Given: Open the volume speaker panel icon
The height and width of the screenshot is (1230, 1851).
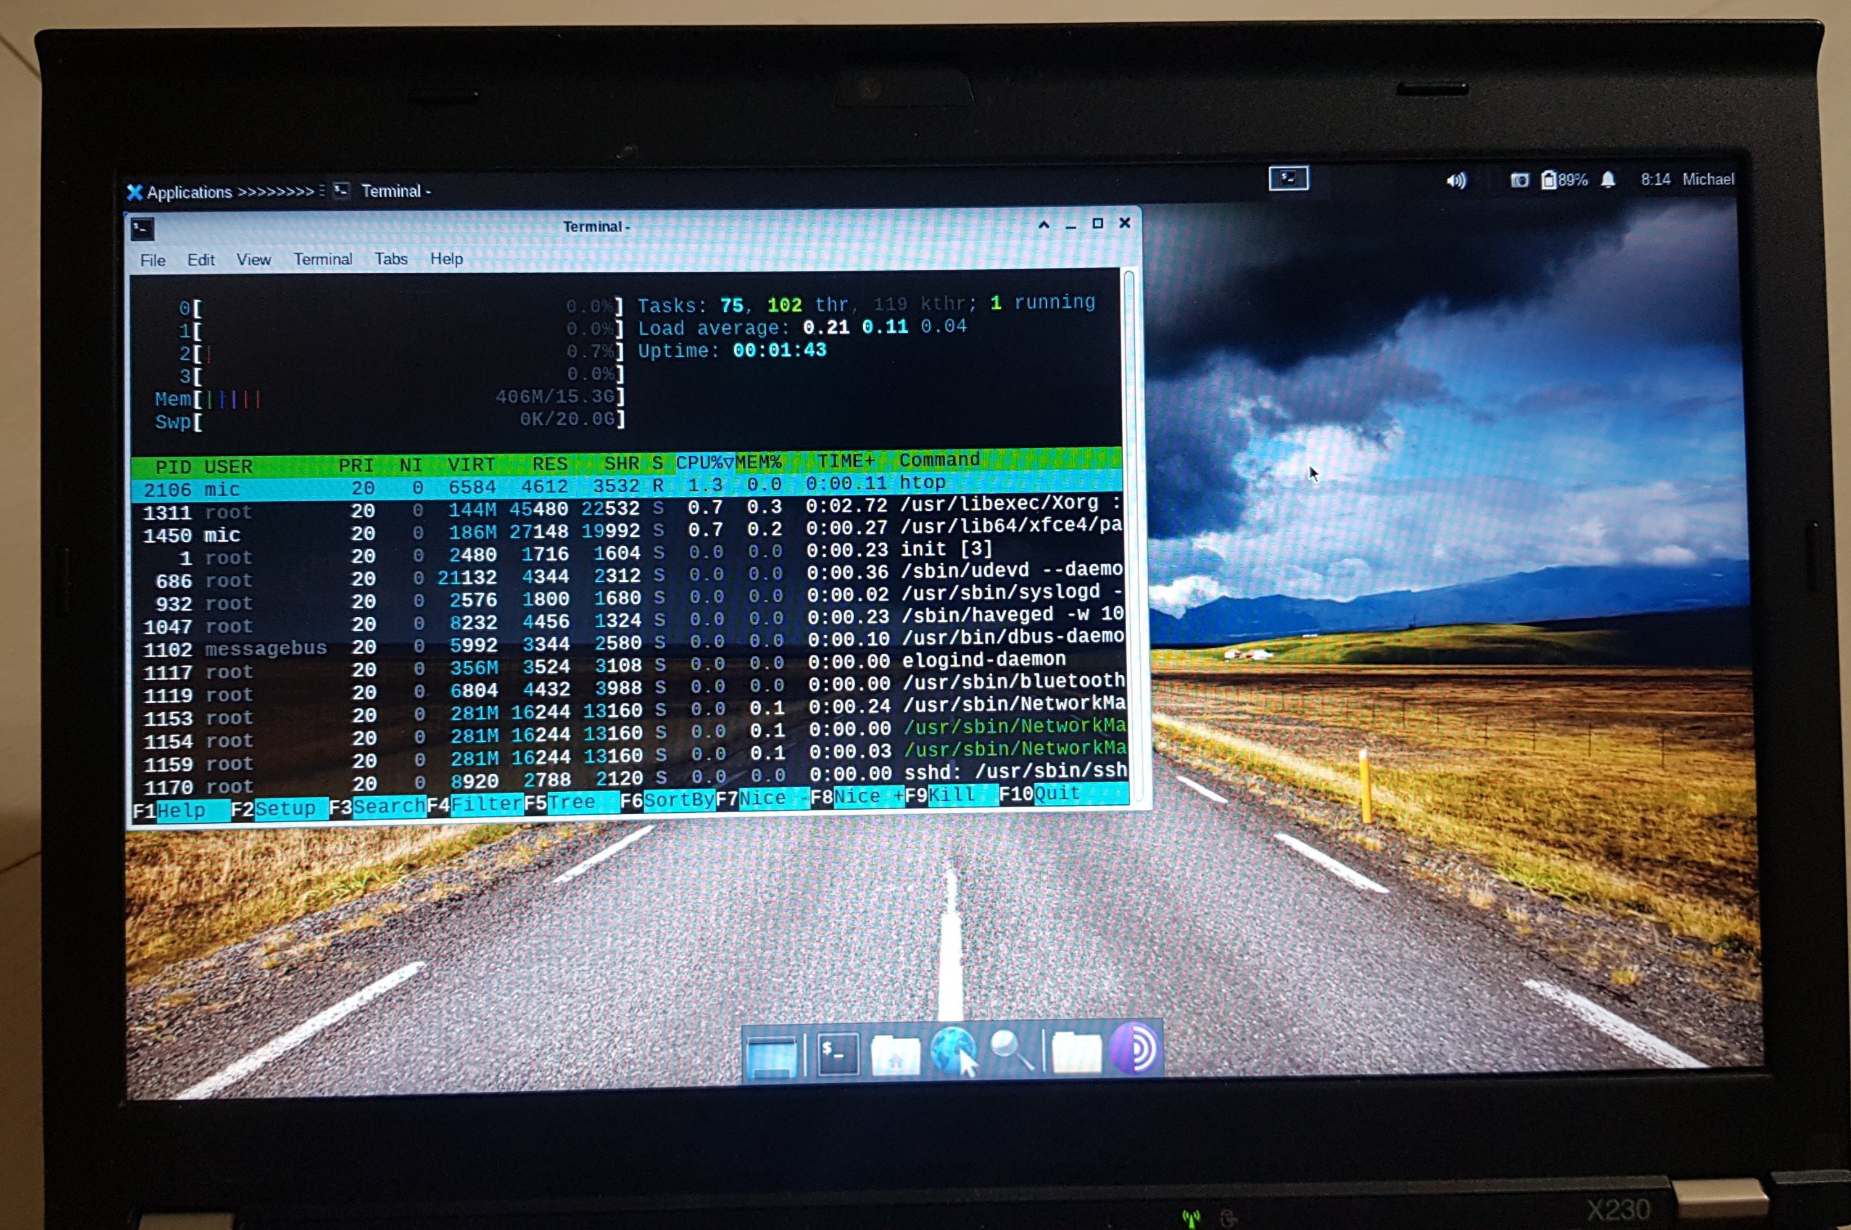Looking at the screenshot, I should (x=1455, y=181).
